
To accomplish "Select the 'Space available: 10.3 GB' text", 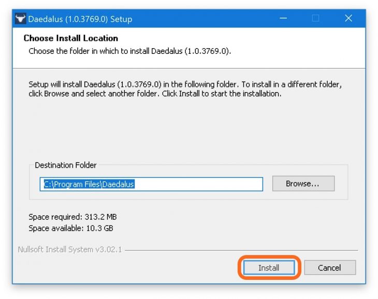I will (x=71, y=228).
